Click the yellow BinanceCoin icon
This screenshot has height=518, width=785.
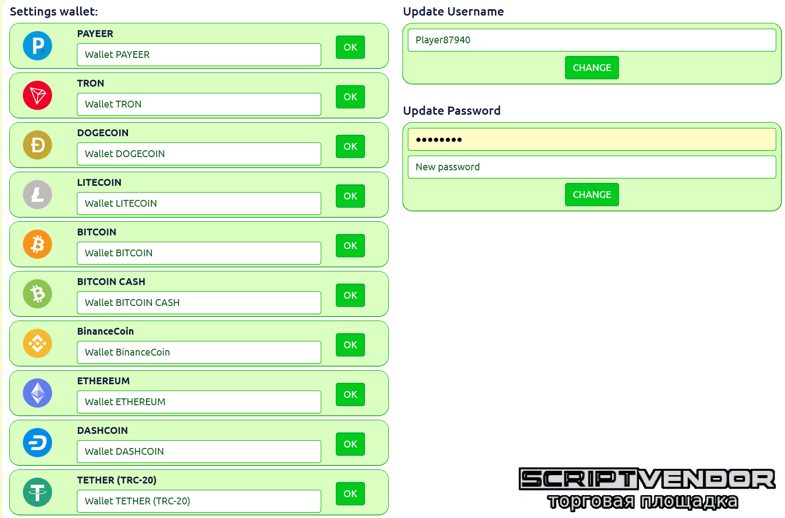point(37,343)
